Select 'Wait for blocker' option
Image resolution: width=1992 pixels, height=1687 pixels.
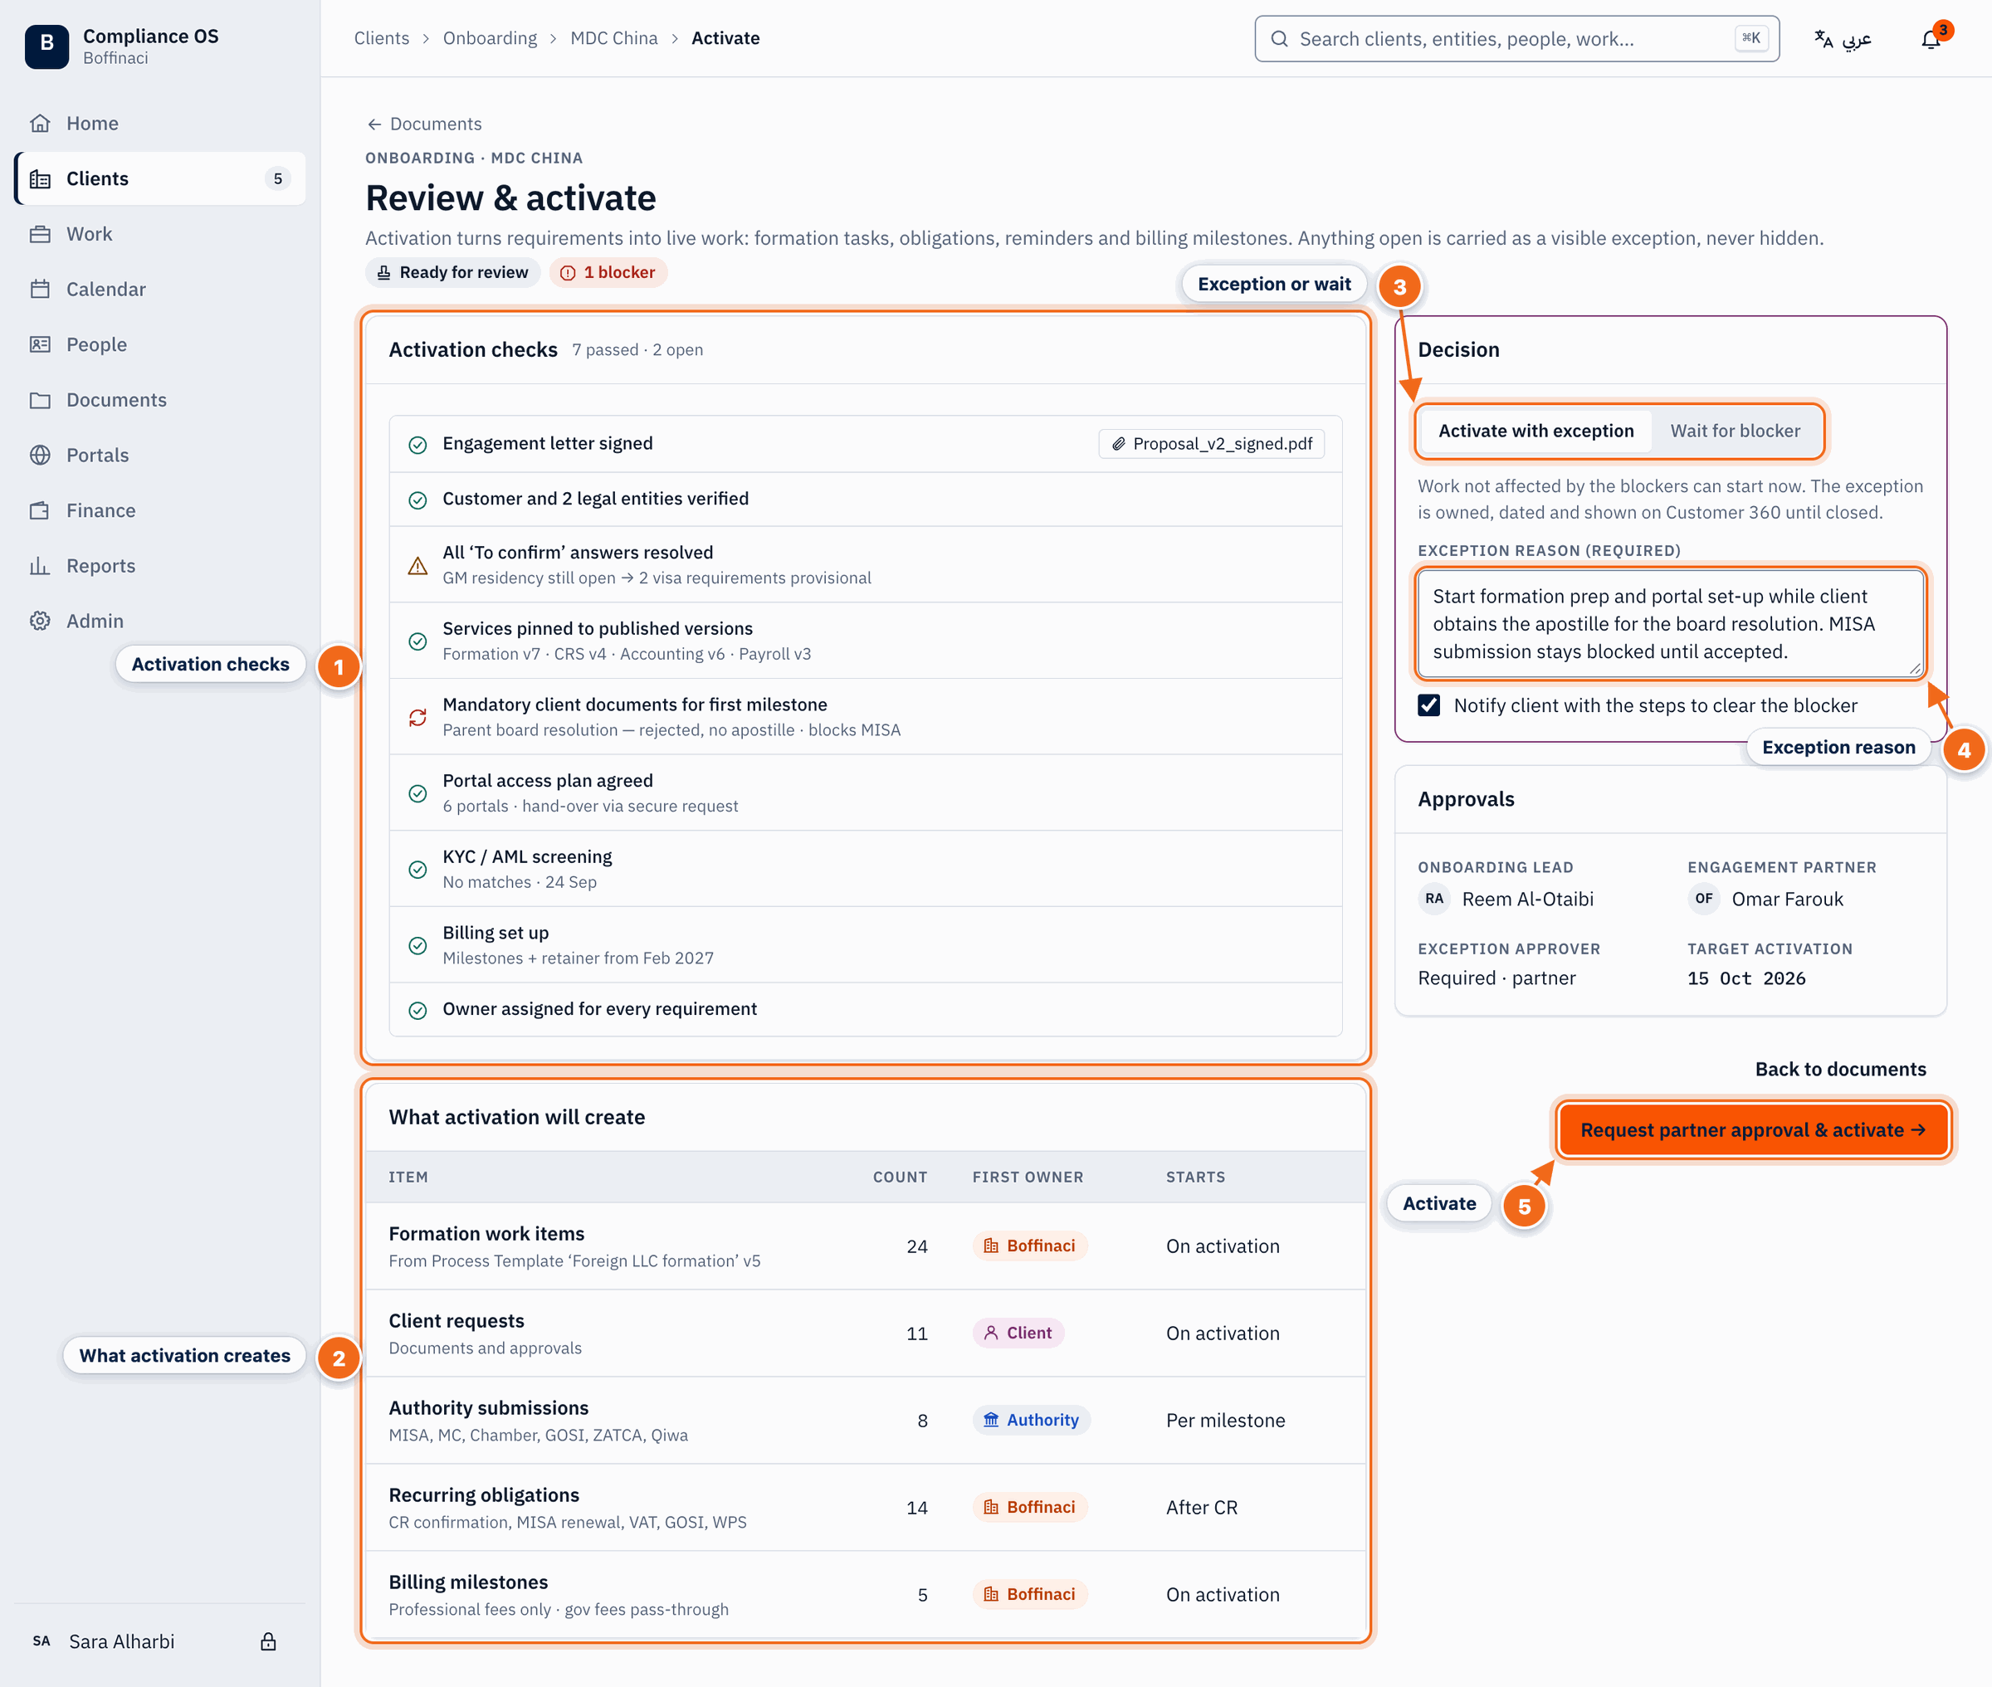[x=1735, y=432]
